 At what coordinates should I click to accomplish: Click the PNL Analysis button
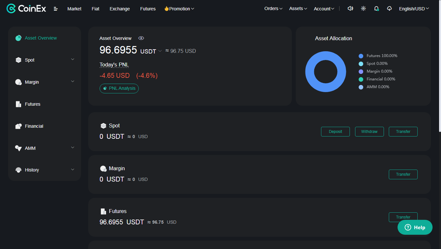click(x=119, y=89)
